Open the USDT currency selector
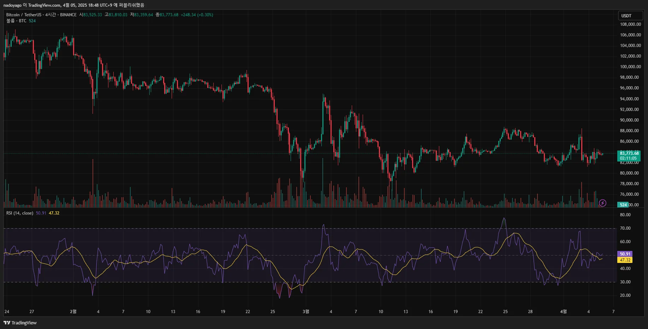 [x=630, y=16]
